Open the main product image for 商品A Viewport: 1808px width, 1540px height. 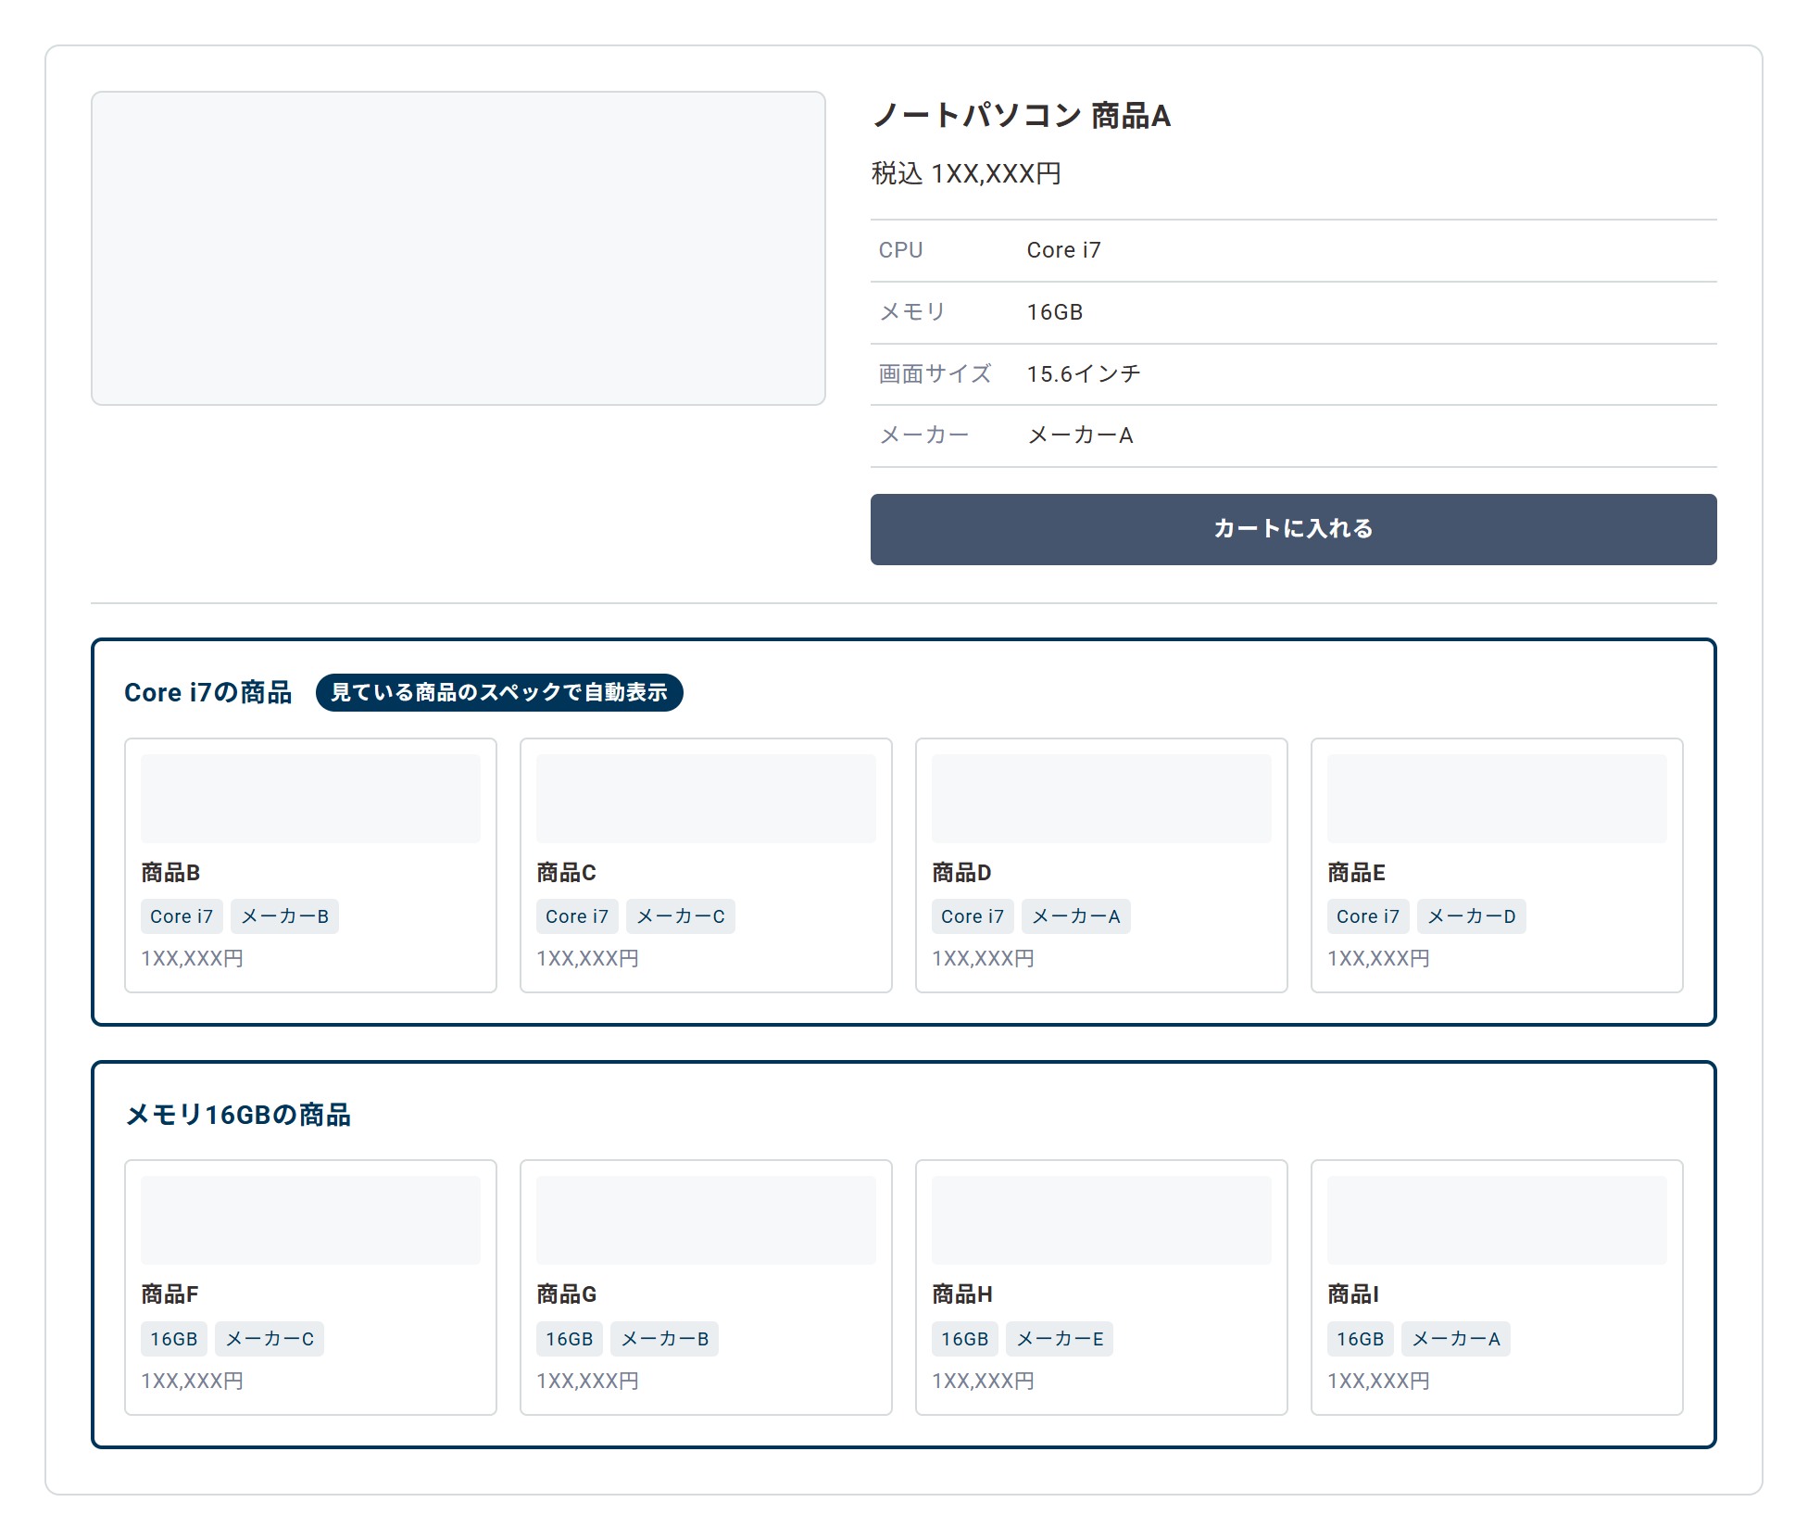click(458, 247)
